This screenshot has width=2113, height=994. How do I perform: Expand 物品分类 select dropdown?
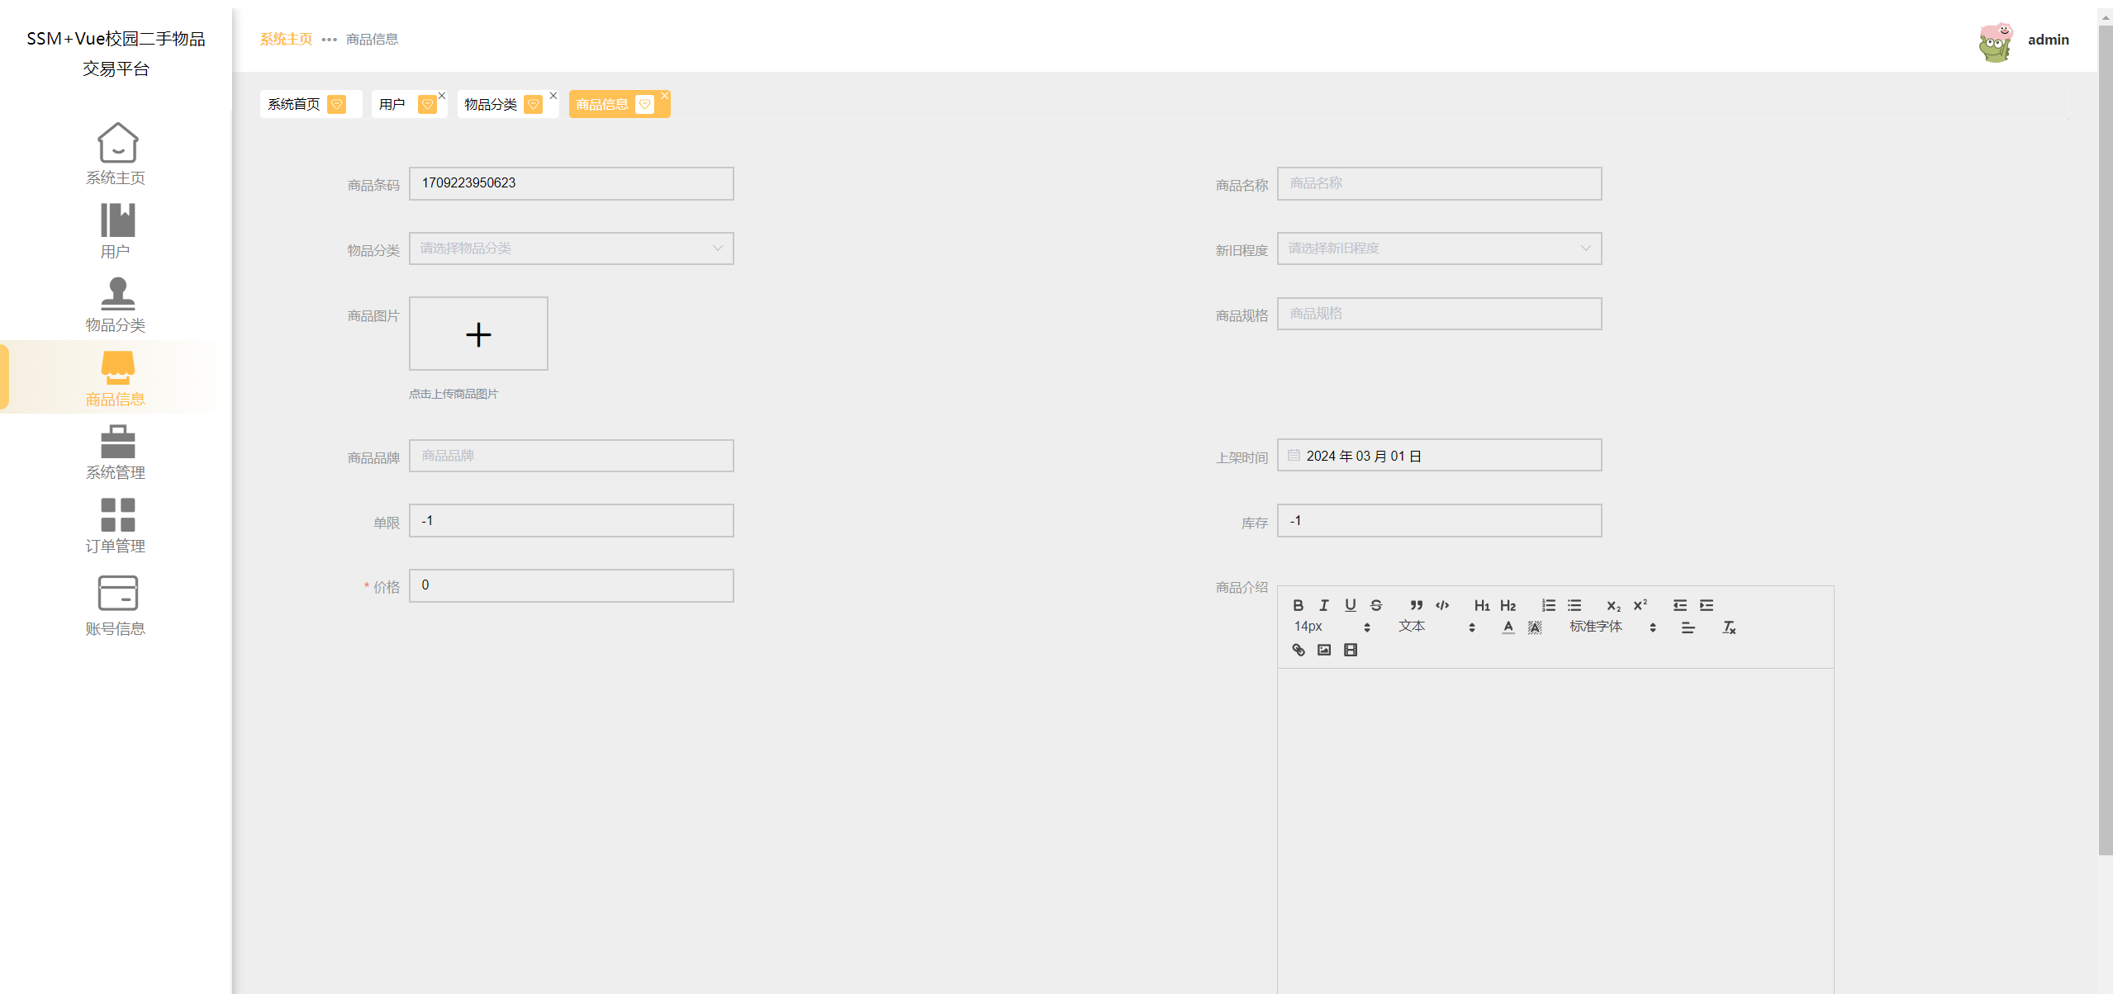[571, 248]
